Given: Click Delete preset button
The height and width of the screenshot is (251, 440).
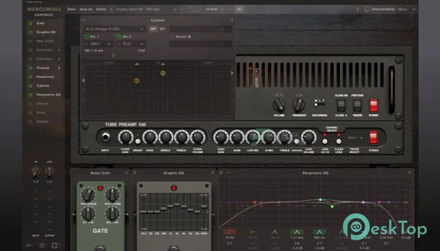Looking at the screenshot, I should coord(101,9).
